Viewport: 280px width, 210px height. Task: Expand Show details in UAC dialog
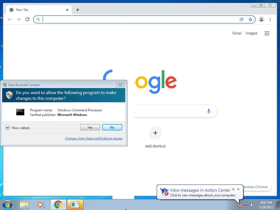(x=17, y=128)
